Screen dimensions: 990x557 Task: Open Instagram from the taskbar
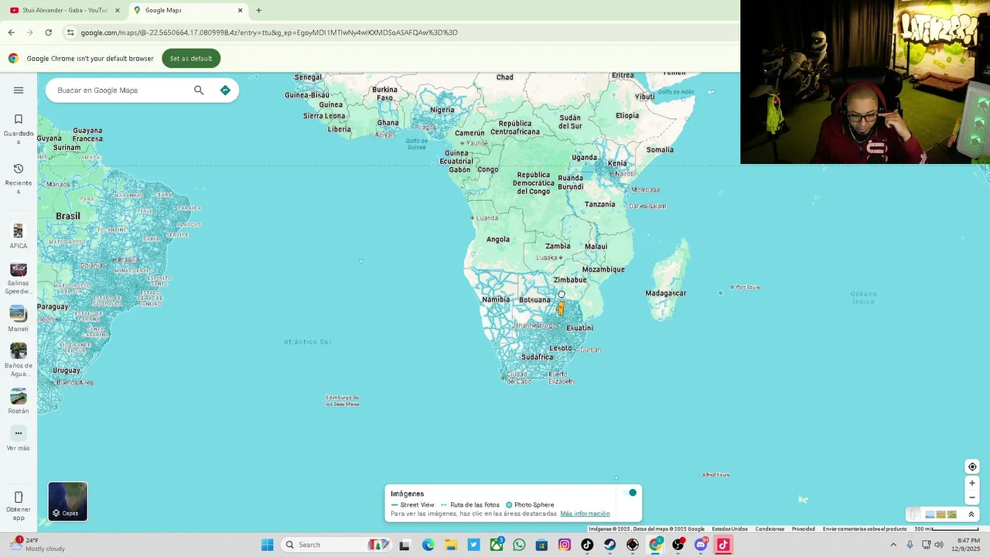pos(565,545)
